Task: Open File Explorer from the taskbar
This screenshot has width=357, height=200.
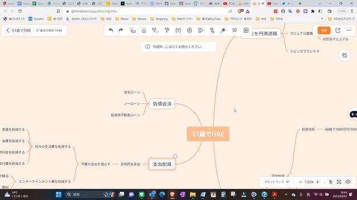Action: click(192, 194)
